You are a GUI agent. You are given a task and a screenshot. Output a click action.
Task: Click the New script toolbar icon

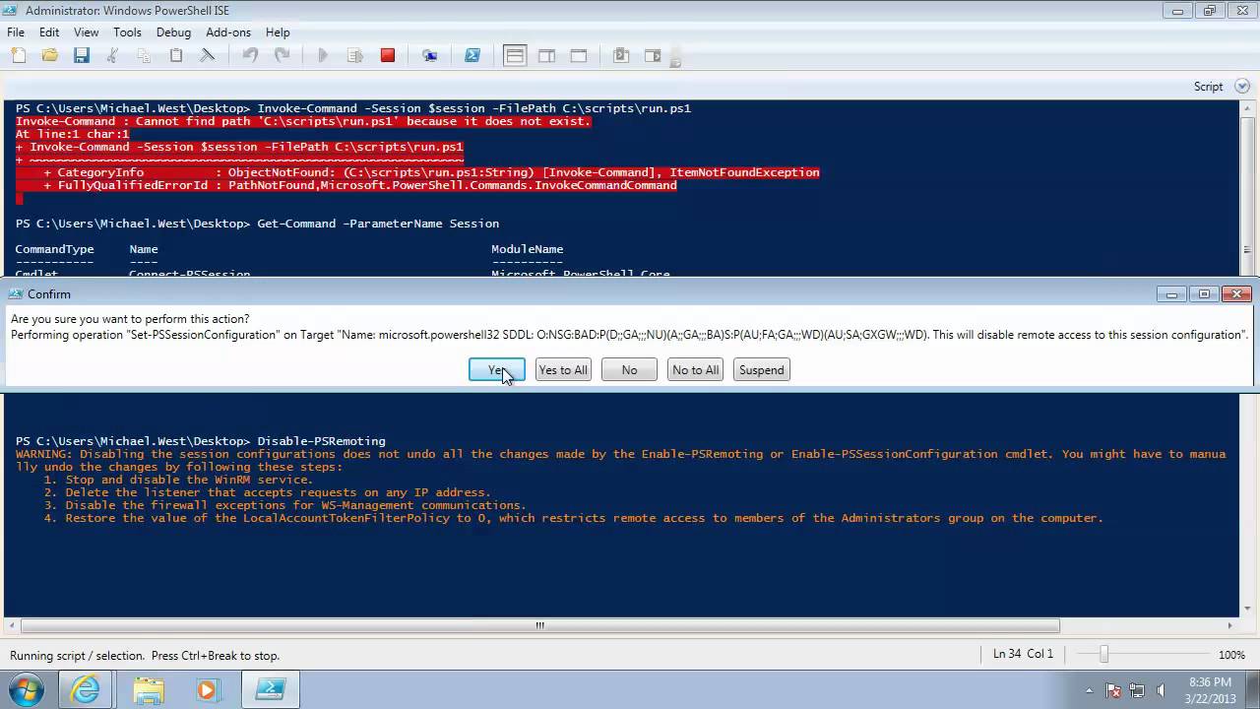(x=19, y=56)
